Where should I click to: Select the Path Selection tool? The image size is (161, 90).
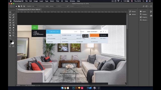coord(10,33)
